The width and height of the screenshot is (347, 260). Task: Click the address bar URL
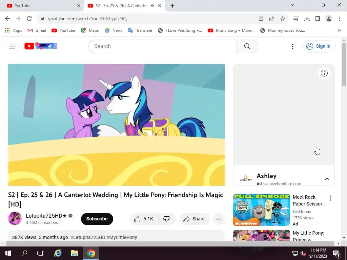point(87,19)
